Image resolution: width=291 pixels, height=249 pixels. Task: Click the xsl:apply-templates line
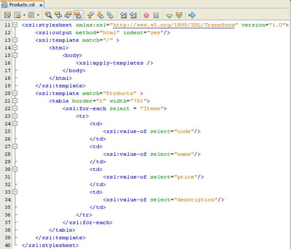115,63
